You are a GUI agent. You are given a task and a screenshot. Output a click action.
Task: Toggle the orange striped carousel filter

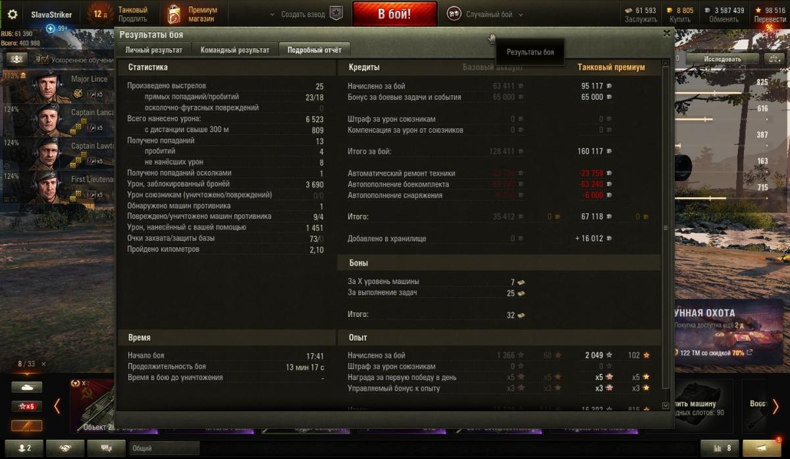pyautogui.click(x=26, y=425)
